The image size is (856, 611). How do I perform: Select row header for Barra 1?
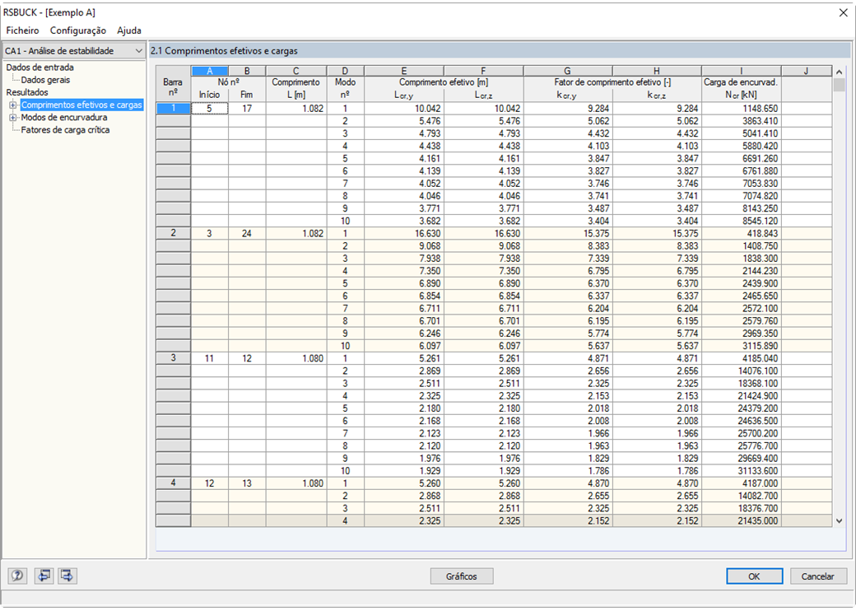[173, 108]
